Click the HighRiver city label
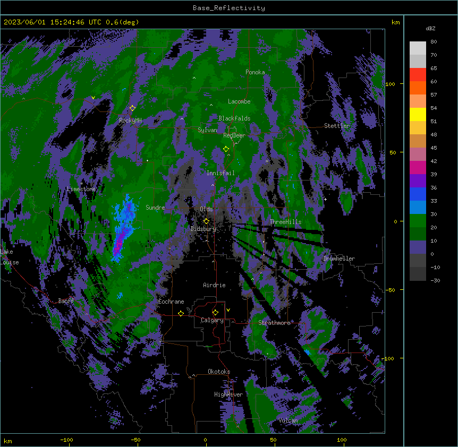This screenshot has height=447, width=458. [x=228, y=394]
